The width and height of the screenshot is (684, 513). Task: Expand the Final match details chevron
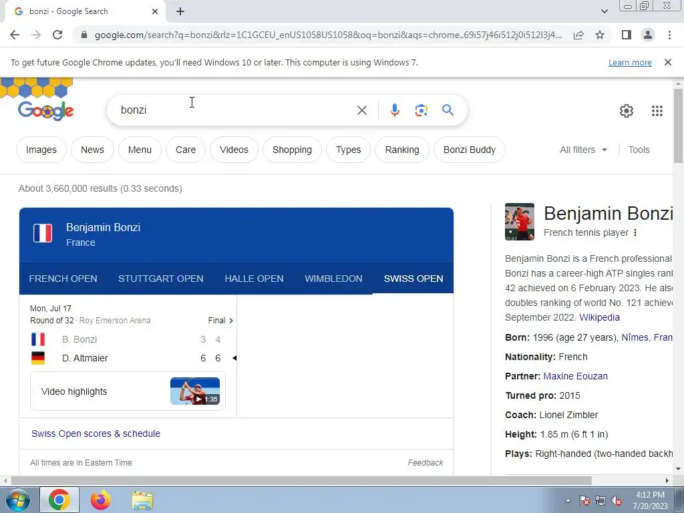[x=231, y=321]
